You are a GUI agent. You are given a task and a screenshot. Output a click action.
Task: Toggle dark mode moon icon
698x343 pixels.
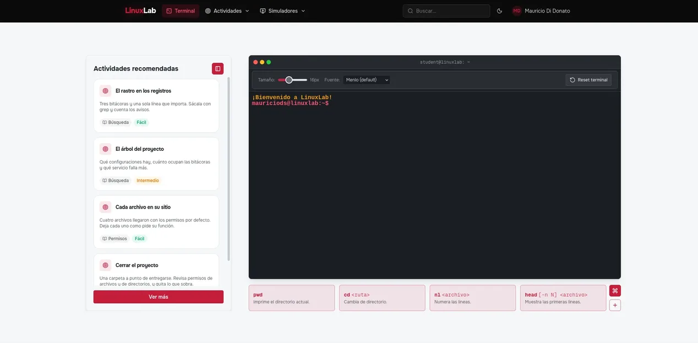click(499, 11)
